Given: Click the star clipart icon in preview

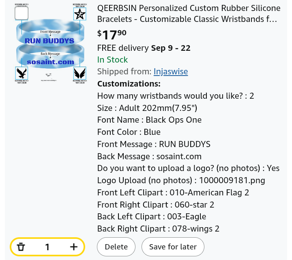Looking at the screenshot, I should click(x=80, y=15).
